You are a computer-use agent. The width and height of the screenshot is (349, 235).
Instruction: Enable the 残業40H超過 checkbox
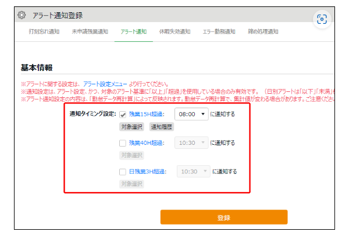click(123, 143)
